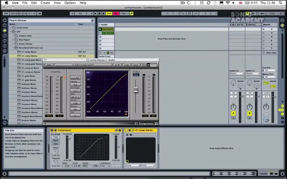Toggle Compressor device activator
Screen dimensions: 287x179
pyautogui.click(x=52, y=130)
